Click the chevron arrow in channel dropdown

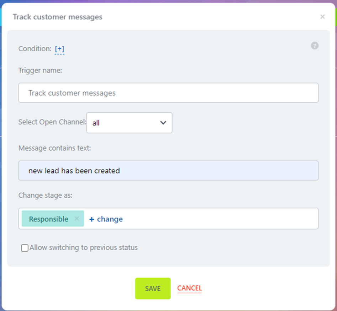pos(163,123)
